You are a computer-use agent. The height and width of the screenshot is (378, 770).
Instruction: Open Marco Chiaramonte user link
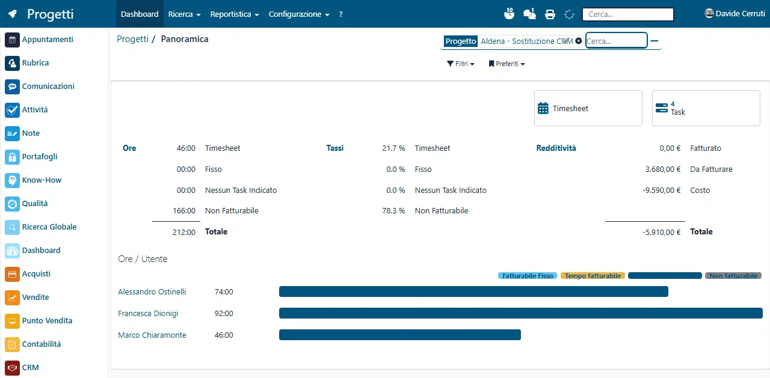pyautogui.click(x=152, y=335)
